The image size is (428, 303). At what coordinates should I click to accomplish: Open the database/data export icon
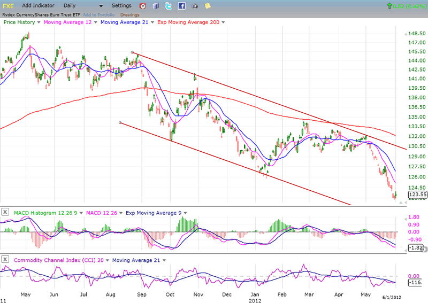pos(156,6)
